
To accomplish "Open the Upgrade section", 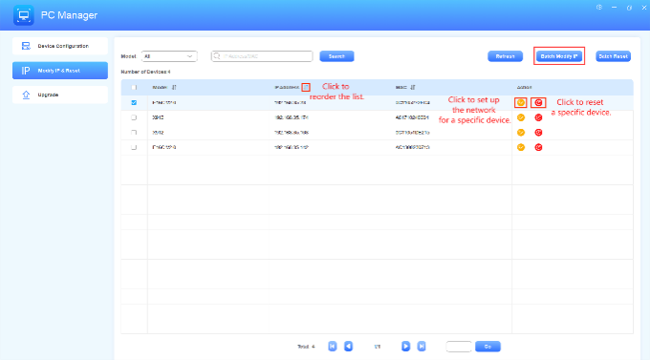I will (60, 95).
